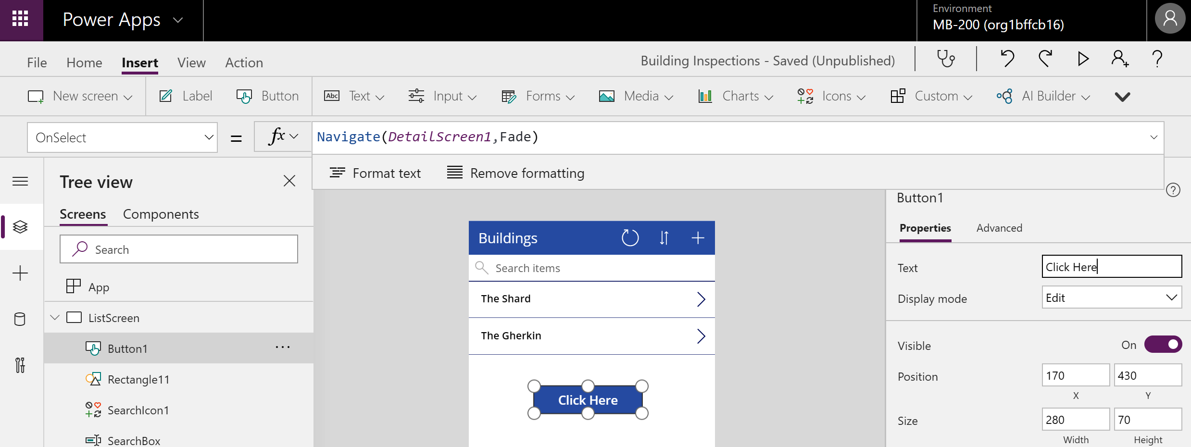Open the Input controls dropdown
1191x447 pixels.
coord(442,96)
